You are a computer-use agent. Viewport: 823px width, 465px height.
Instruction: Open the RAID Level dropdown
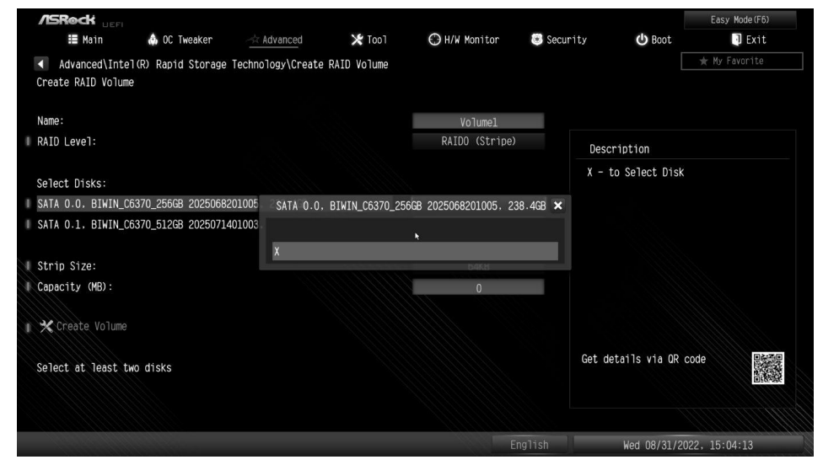[478, 142]
